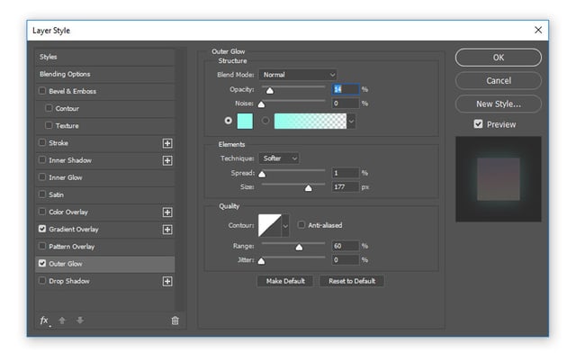Enable the Satin checkbox

[x=42, y=195]
